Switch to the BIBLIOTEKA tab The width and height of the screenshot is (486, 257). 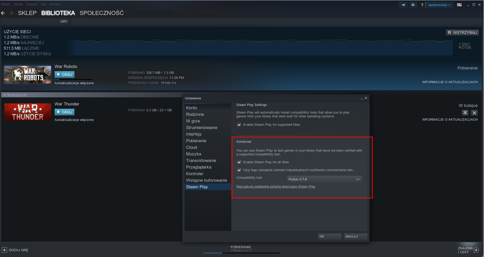coord(58,13)
